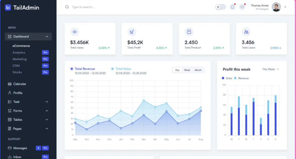Click the Pro badge next to Analytics

pyautogui.click(x=45, y=53)
